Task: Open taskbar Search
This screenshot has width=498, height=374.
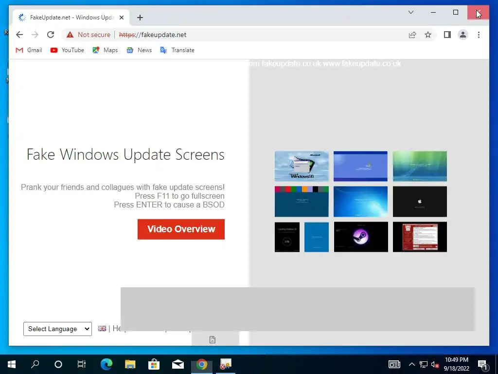Action: pos(35,364)
